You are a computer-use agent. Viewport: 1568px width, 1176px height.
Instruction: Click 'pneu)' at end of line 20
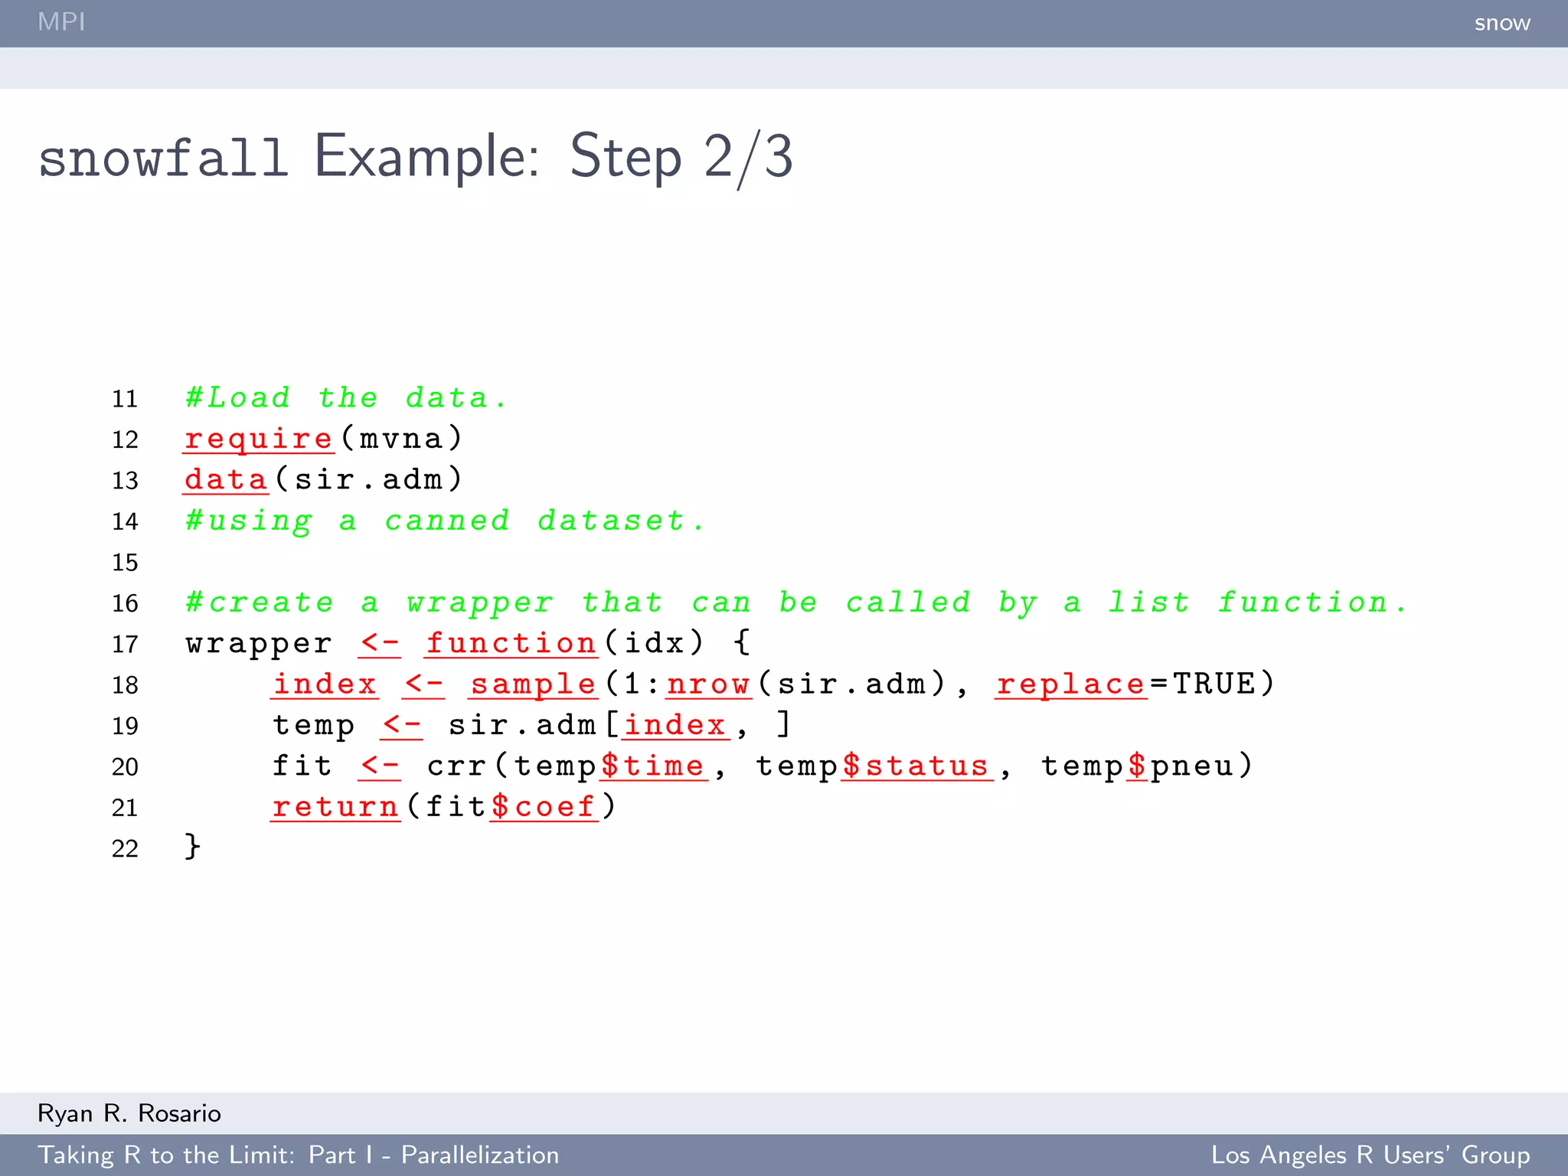(1201, 766)
